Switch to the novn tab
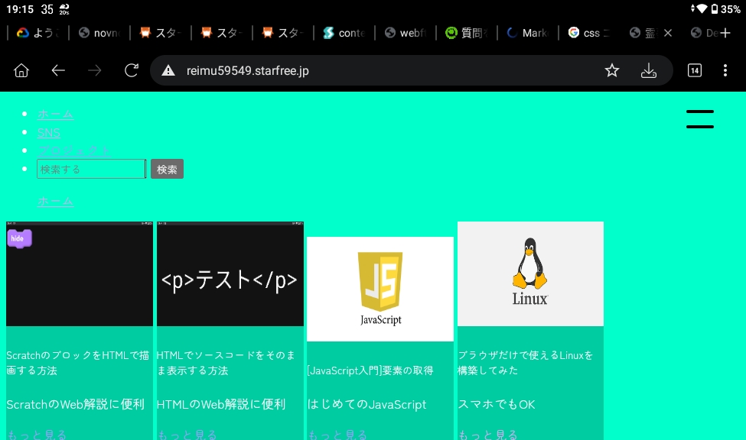Viewport: 746px width, 440px height. tap(99, 33)
